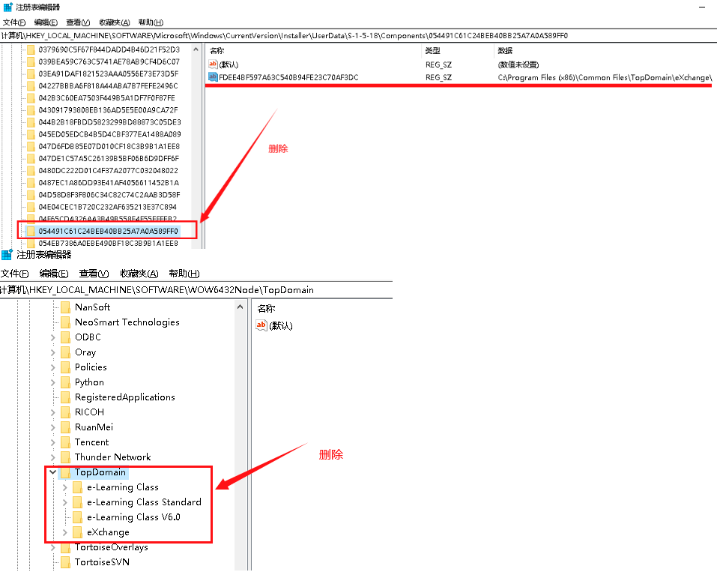Viewport: 717px width, 572px height.
Task: Expand the e-Learning Class Standard key
Action: [x=65, y=502]
